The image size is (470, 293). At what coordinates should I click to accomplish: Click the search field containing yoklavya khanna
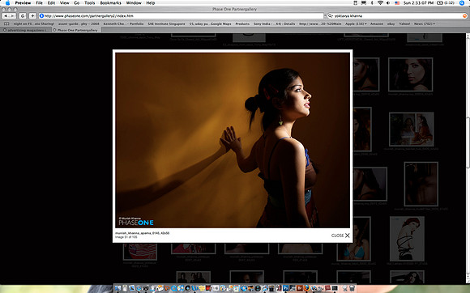[397, 16]
